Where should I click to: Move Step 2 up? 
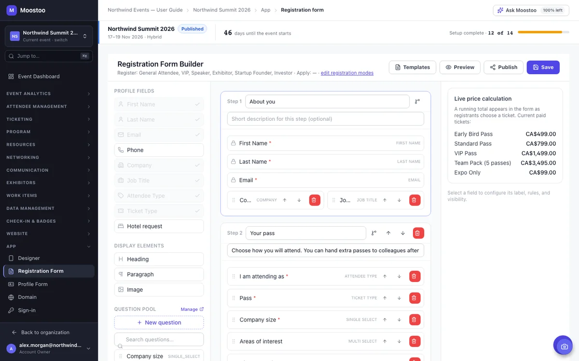(x=388, y=233)
